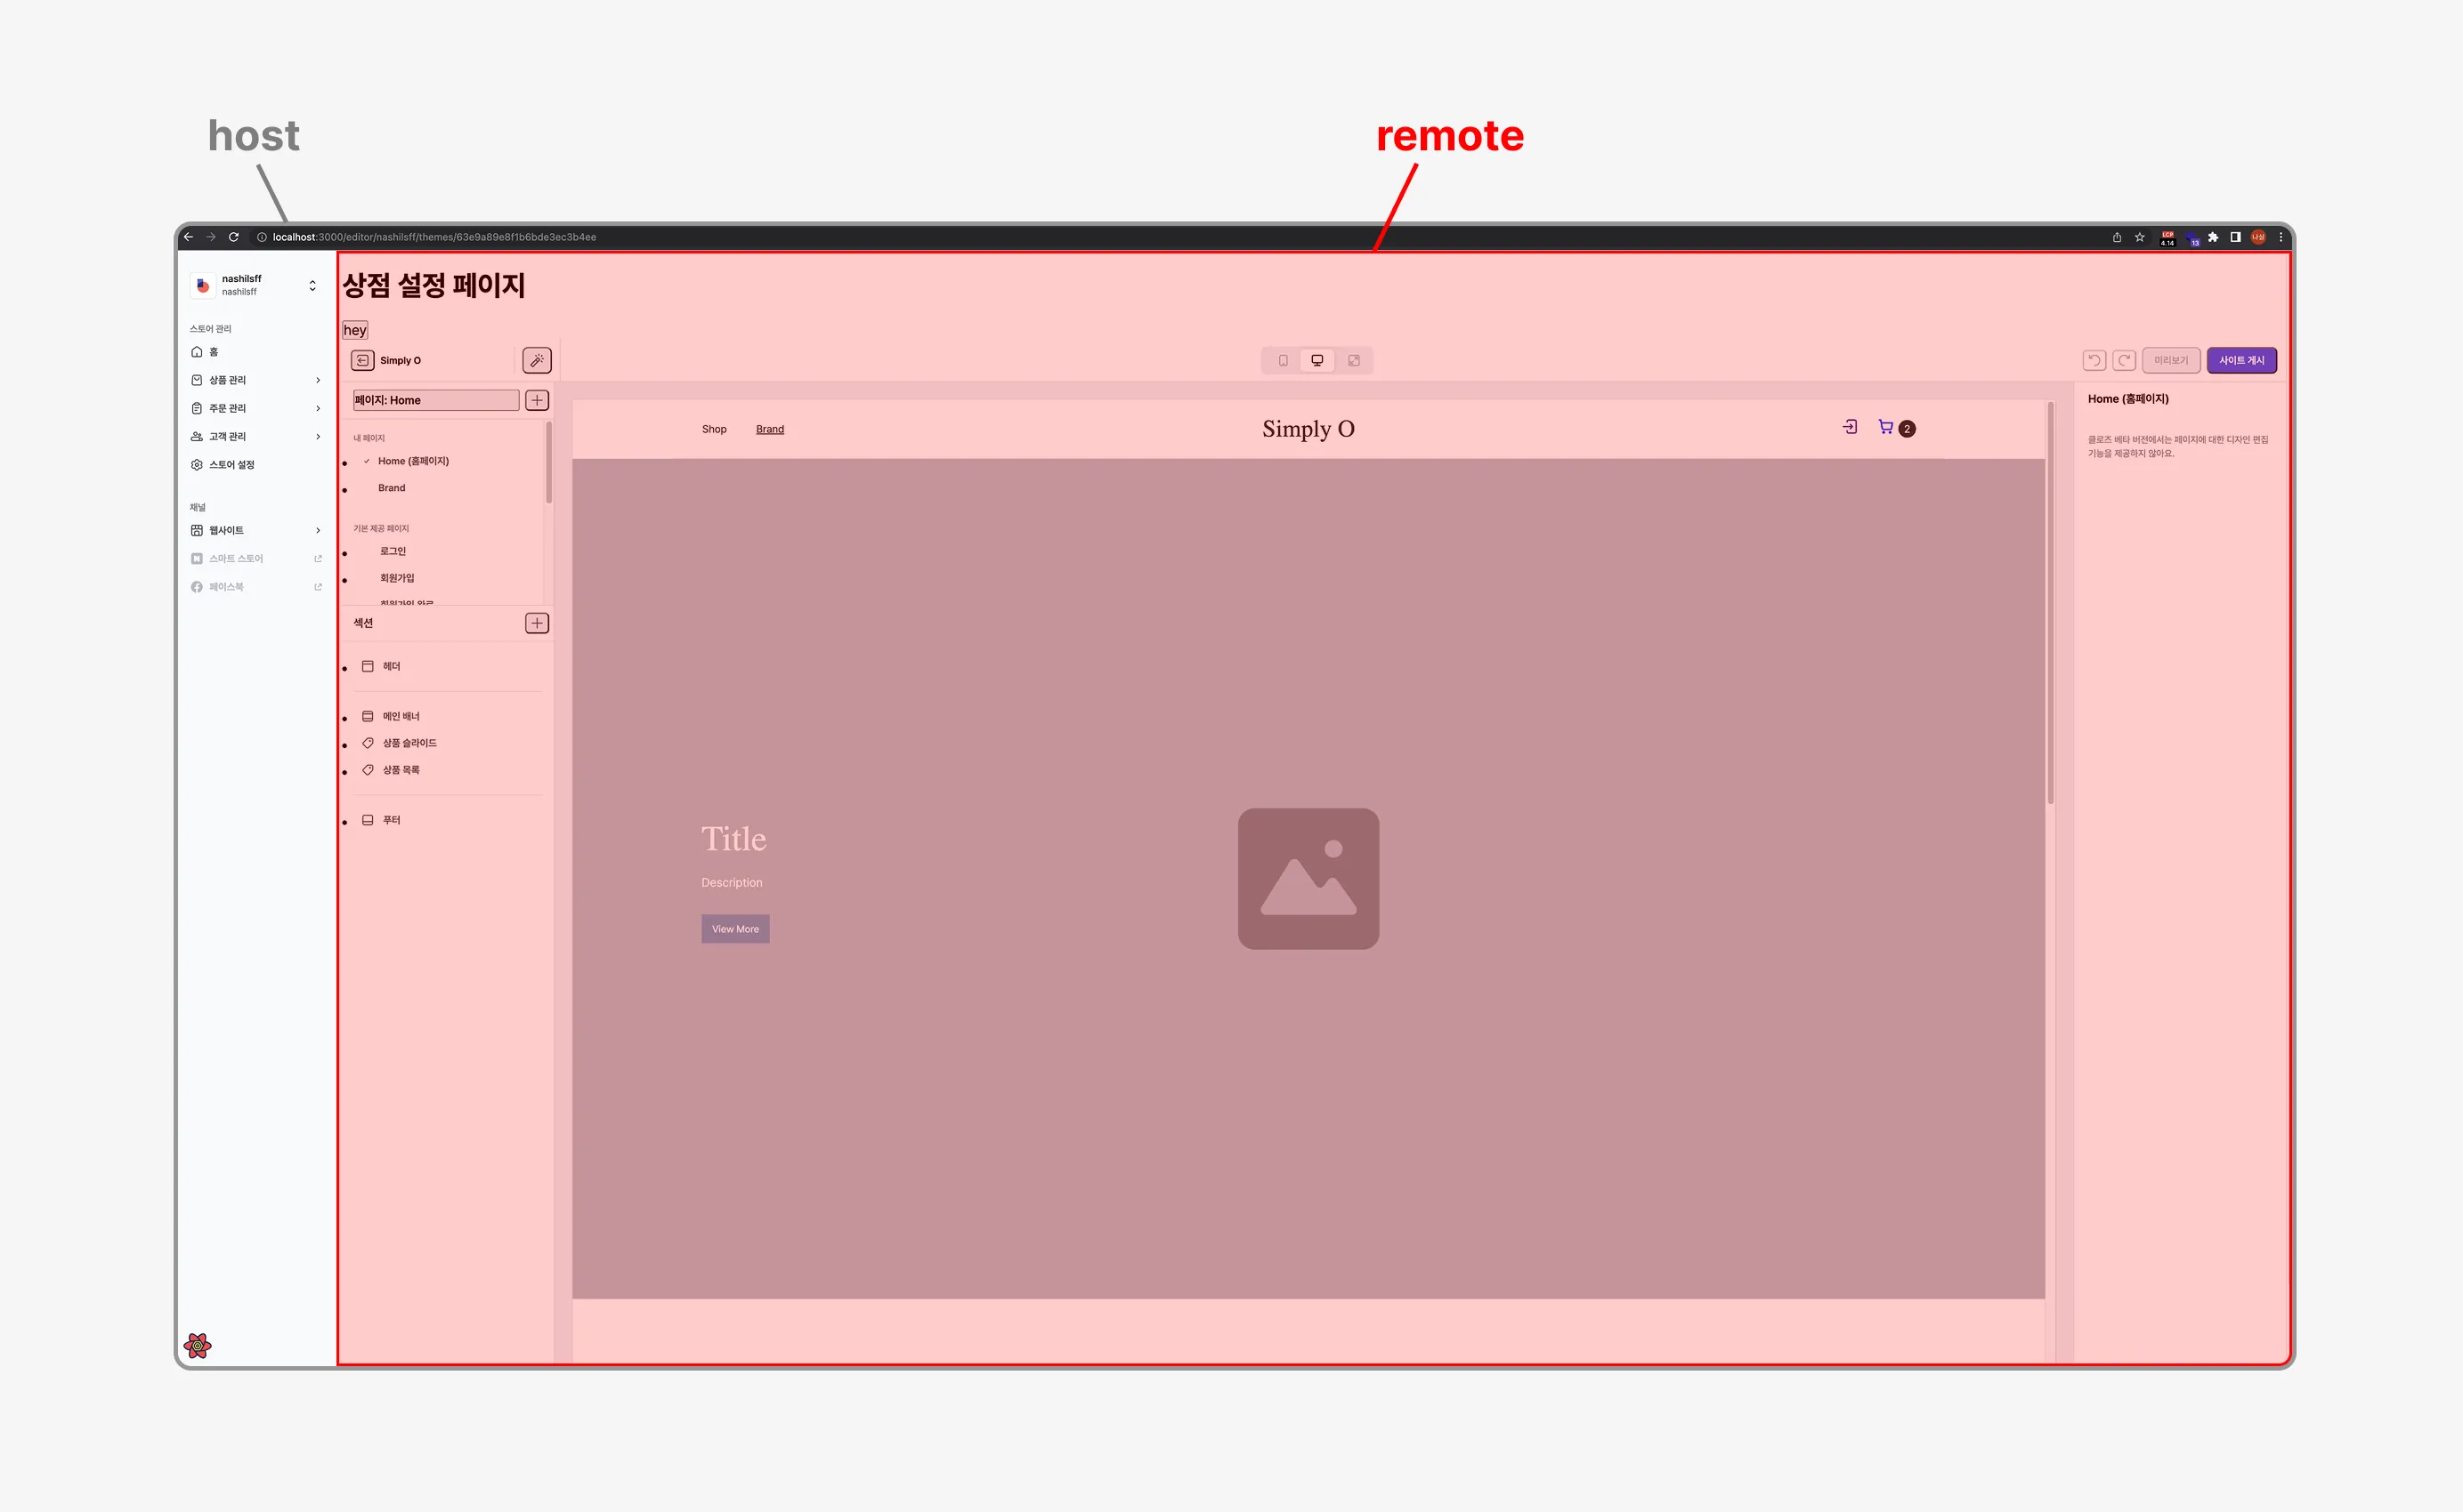The width and height of the screenshot is (2463, 1512).
Task: Click the 미리보기 preview button
Action: pyautogui.click(x=2171, y=360)
